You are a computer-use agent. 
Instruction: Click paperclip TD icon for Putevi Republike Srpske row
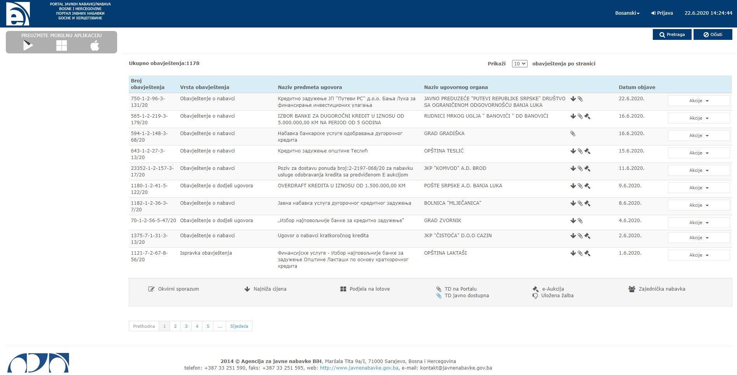pyautogui.click(x=580, y=99)
